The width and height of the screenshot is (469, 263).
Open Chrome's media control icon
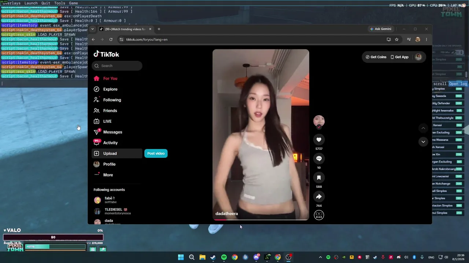coord(409,39)
